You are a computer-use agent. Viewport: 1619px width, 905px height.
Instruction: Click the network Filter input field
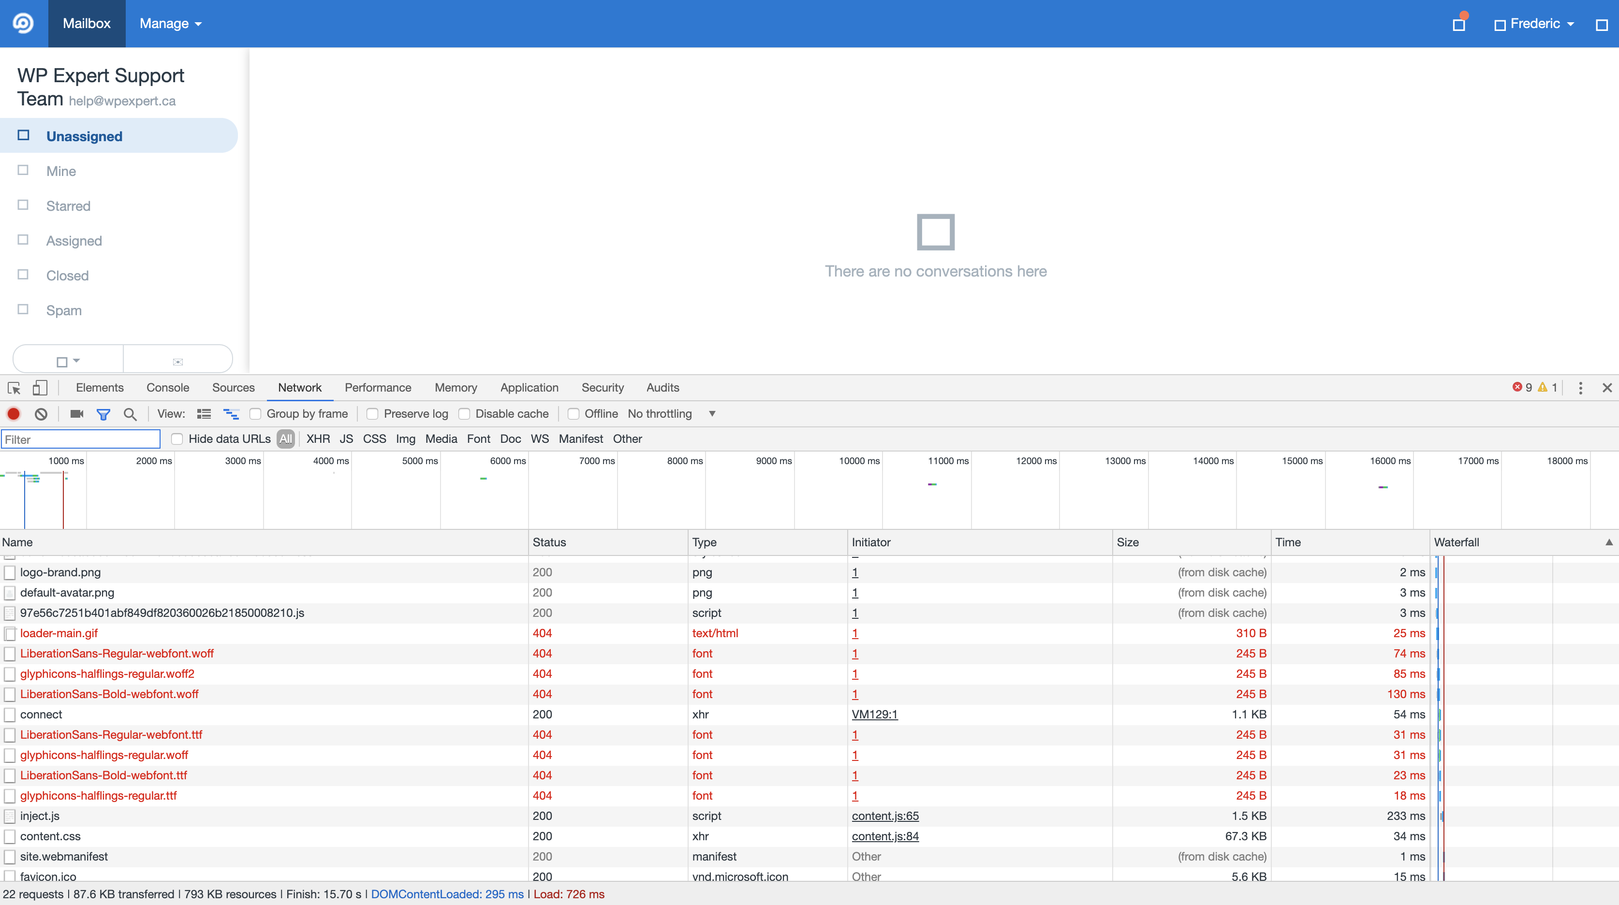tap(81, 439)
